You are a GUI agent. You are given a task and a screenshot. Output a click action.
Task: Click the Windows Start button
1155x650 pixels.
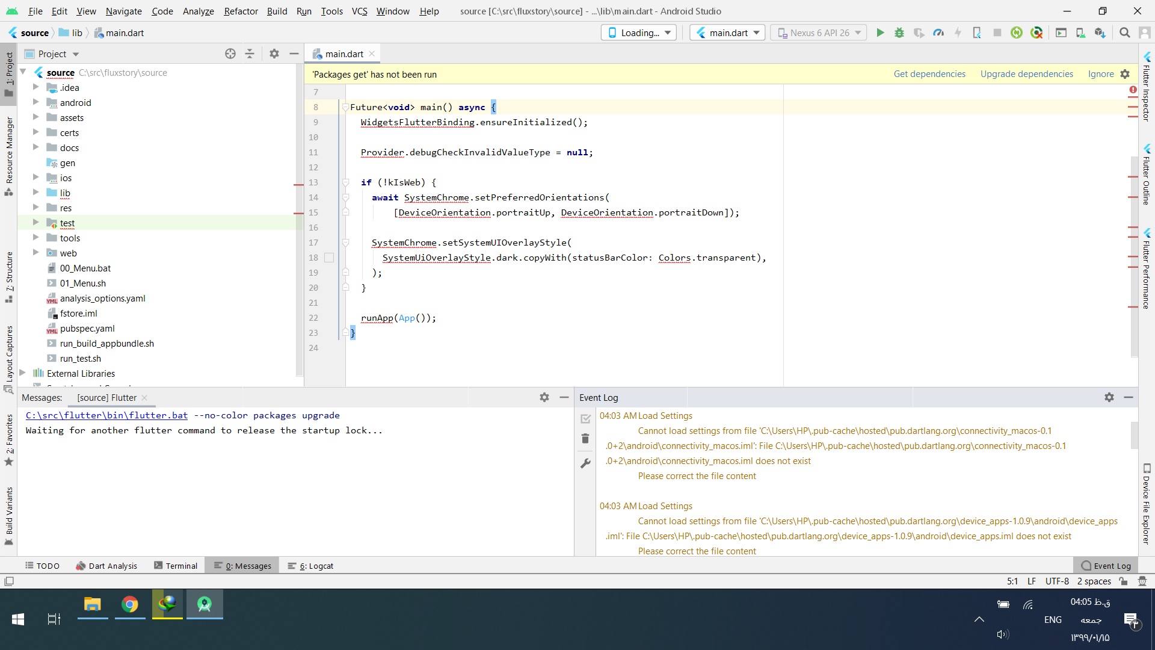pyautogui.click(x=18, y=619)
